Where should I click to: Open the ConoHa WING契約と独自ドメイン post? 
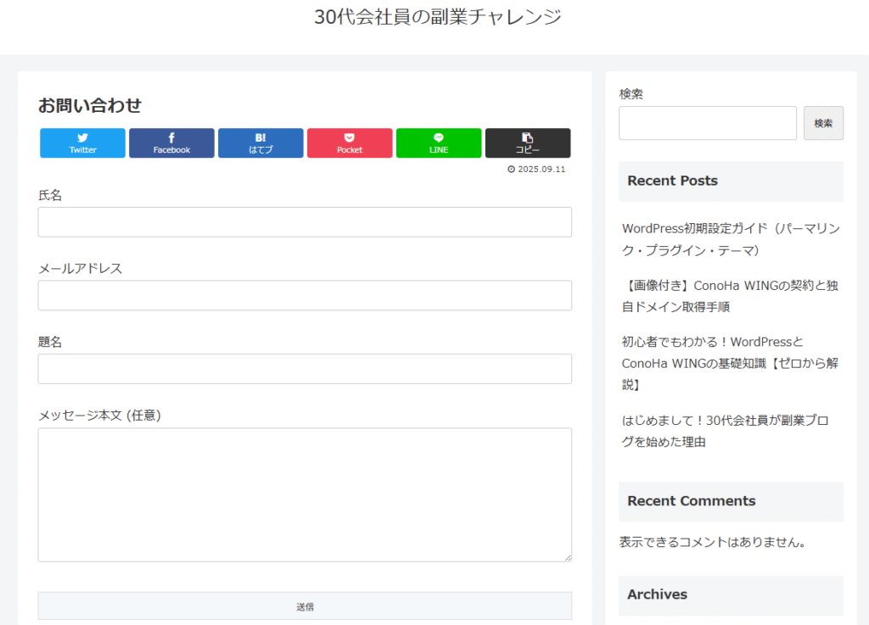[x=730, y=296]
